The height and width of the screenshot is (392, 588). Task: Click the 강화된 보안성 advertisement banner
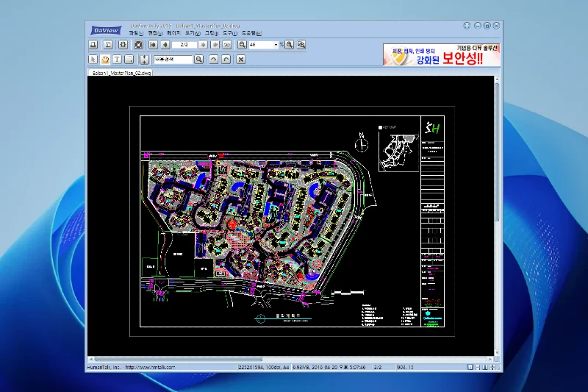(442, 54)
